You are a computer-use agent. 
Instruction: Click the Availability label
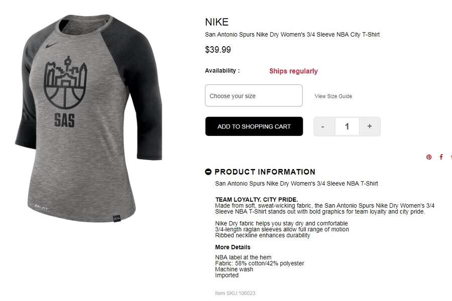click(x=222, y=71)
